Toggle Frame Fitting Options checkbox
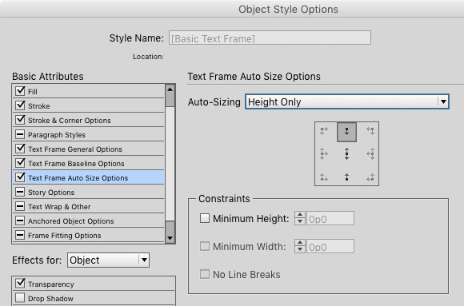The width and height of the screenshot is (464, 306). pos(20,235)
